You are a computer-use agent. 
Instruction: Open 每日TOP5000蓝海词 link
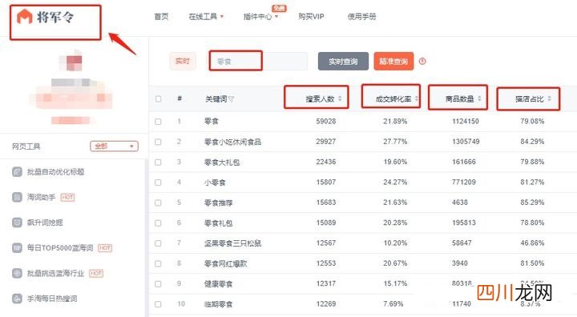point(60,248)
